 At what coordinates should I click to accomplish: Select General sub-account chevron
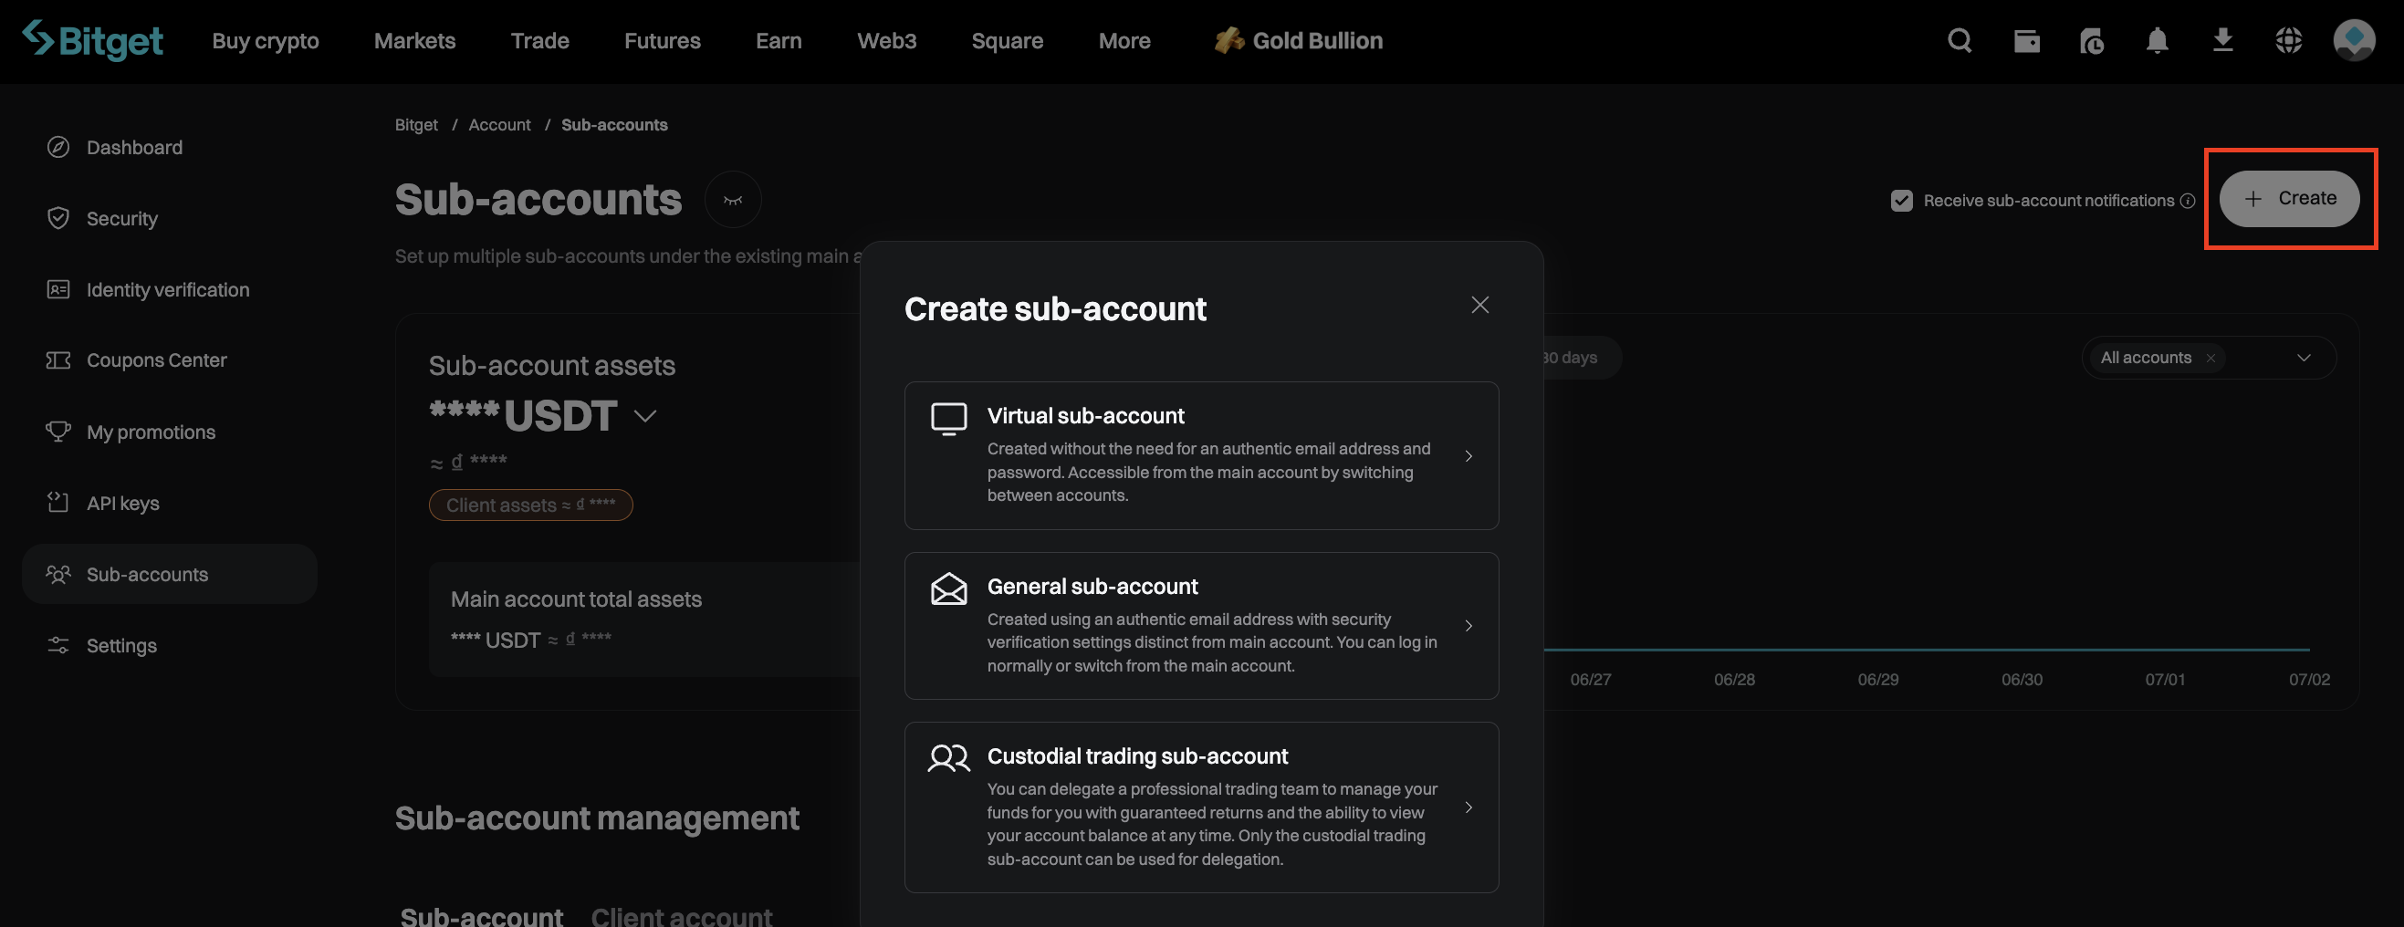[x=1468, y=626]
